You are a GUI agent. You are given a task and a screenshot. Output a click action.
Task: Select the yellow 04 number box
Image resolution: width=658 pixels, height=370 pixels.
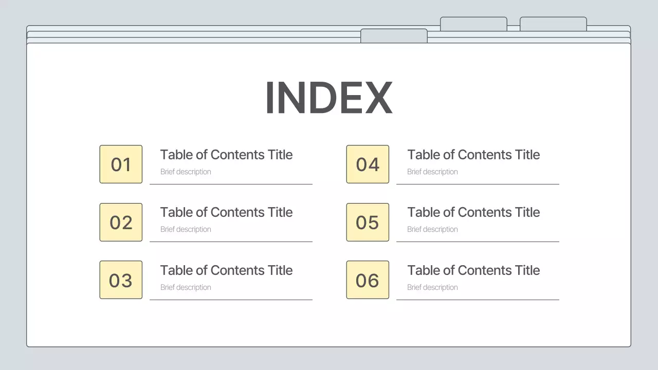[368, 164]
